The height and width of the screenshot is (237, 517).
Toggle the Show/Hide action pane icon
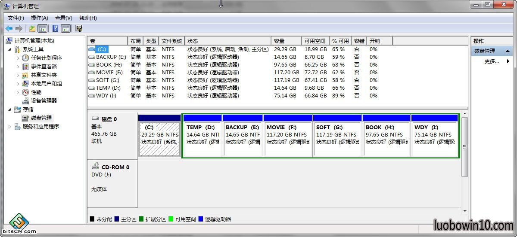(x=65, y=28)
